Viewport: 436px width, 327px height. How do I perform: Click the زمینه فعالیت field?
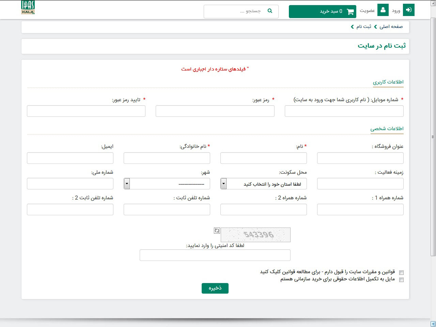[x=360, y=184]
